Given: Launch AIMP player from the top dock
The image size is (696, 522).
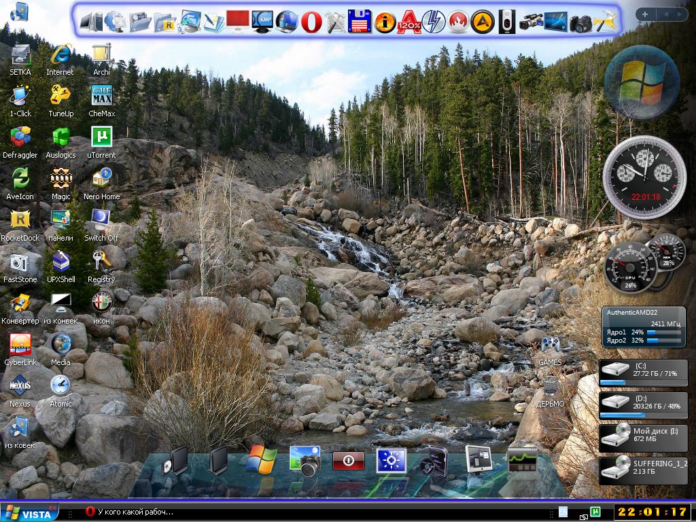Looking at the screenshot, I should click(482, 22).
